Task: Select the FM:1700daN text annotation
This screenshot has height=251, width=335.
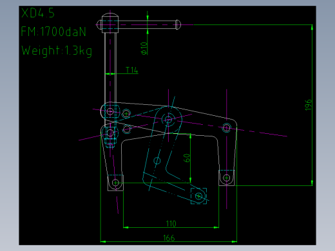Action: tap(53, 32)
